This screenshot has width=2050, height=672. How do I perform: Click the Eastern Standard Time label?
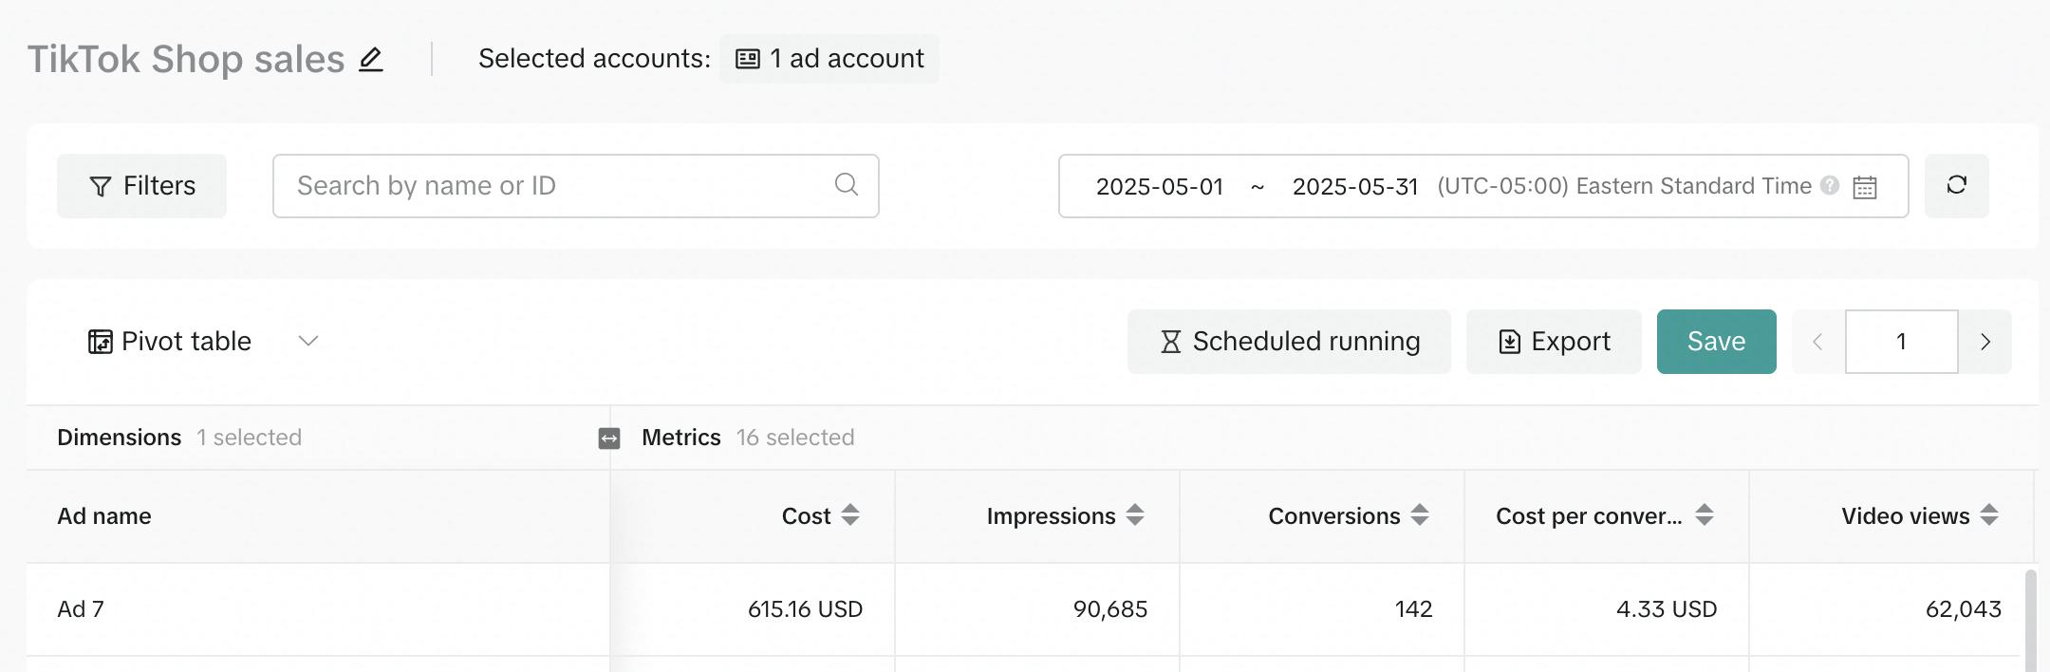coord(1624,186)
